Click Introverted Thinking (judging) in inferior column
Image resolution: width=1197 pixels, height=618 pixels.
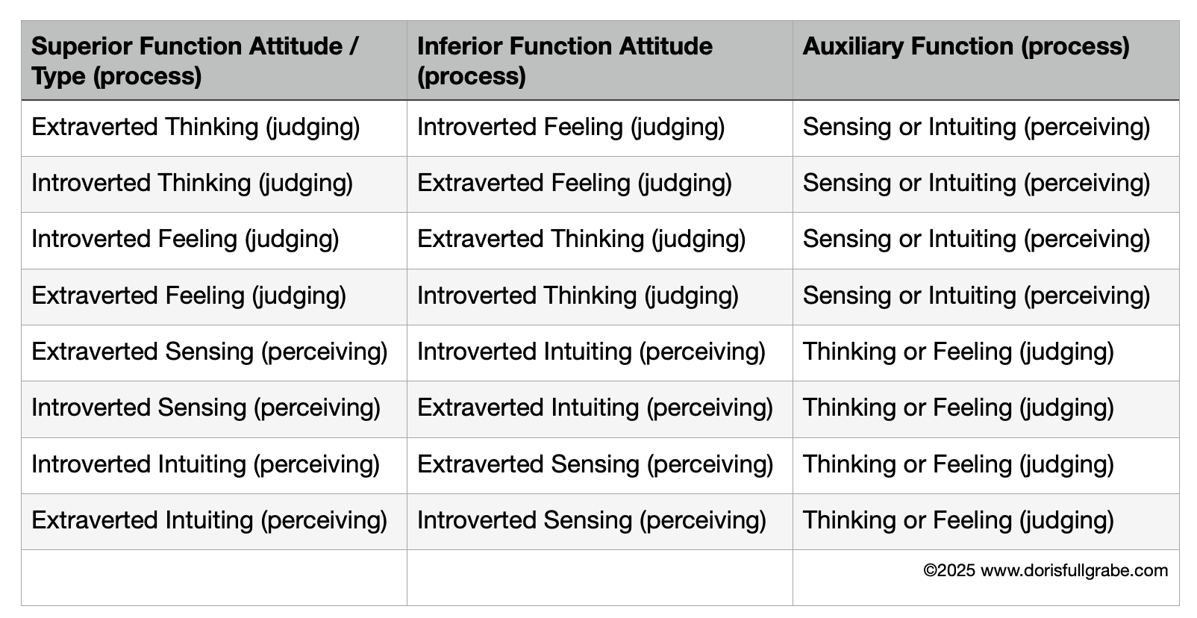pyautogui.click(x=599, y=296)
